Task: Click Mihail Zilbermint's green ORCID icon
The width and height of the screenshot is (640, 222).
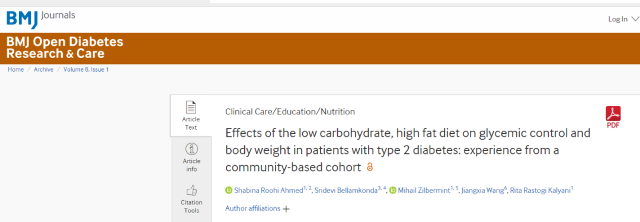Action: click(x=392, y=190)
